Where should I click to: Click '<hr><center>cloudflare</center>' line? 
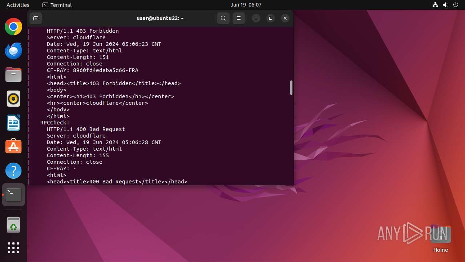[97, 103]
